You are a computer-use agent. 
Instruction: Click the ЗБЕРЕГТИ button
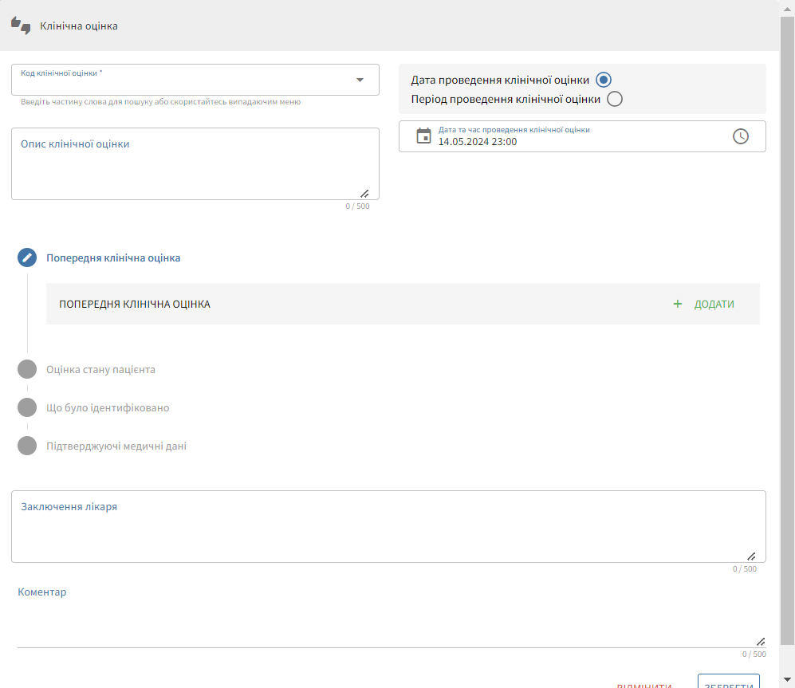click(x=728, y=682)
